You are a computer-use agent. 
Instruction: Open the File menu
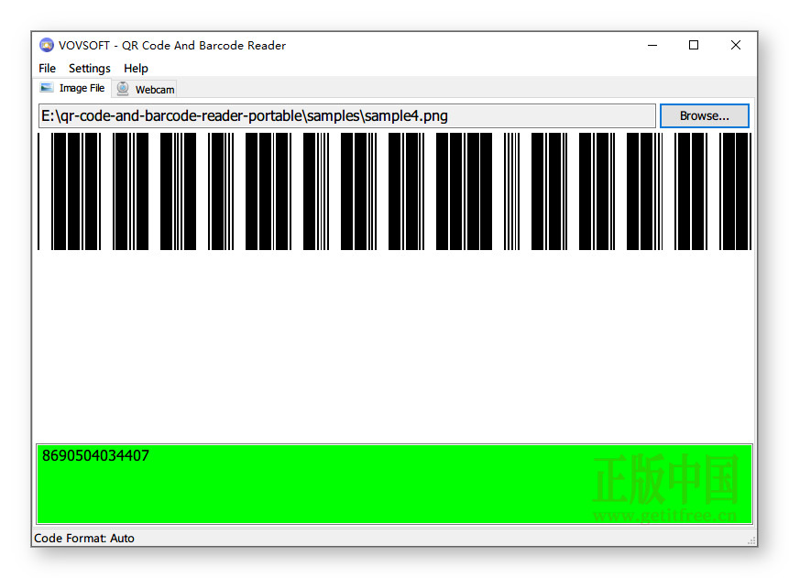48,69
